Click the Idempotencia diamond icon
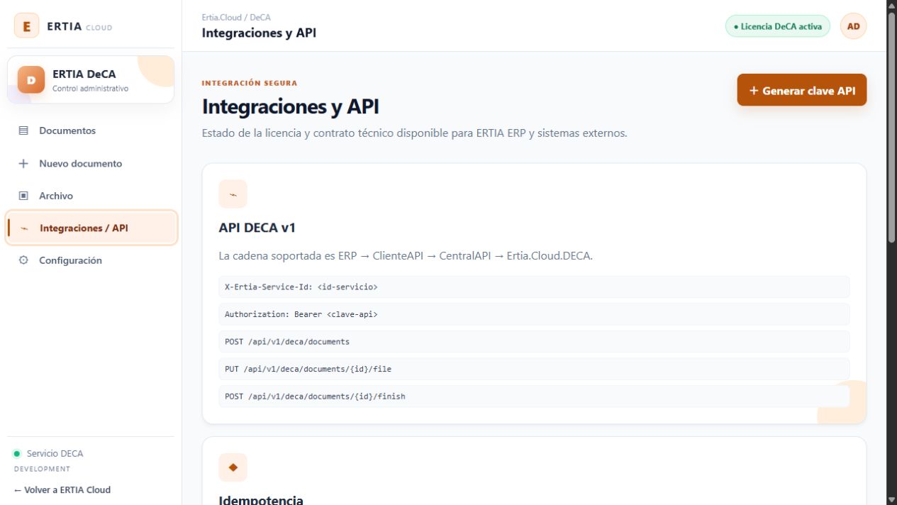 click(x=233, y=467)
